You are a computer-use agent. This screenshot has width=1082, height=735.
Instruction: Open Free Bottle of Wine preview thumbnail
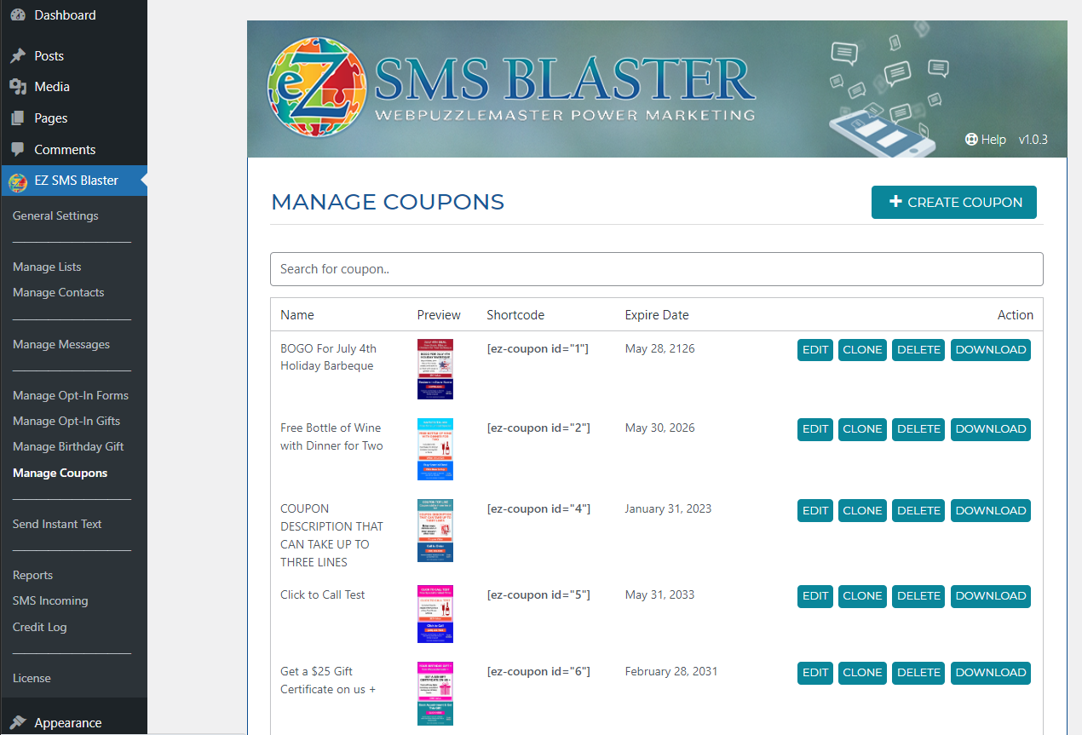point(435,449)
